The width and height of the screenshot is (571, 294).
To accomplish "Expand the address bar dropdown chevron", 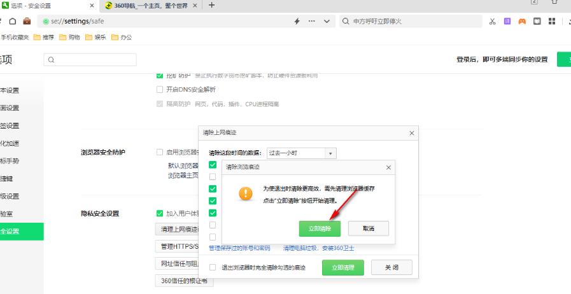I will tap(327, 21).
